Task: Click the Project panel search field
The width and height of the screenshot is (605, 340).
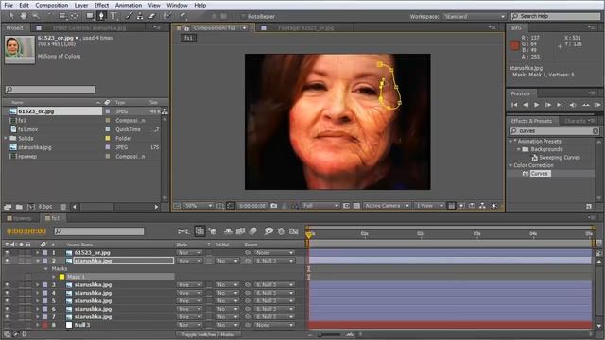Action: pyautogui.click(x=50, y=90)
